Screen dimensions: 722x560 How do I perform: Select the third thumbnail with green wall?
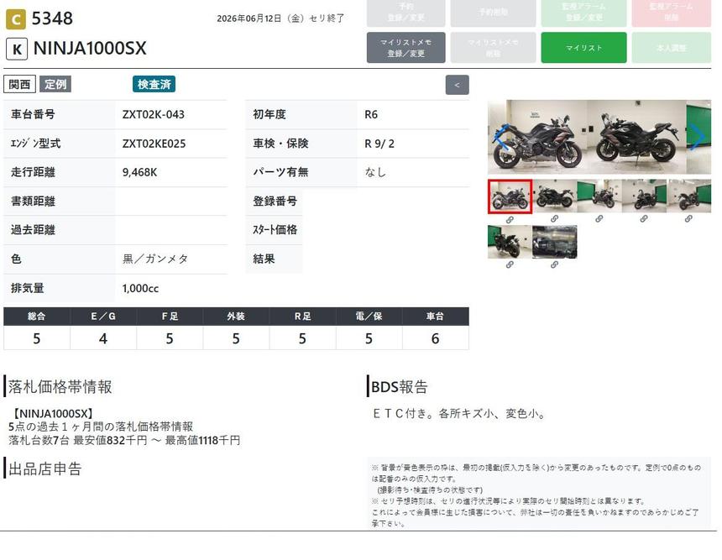tap(599, 196)
